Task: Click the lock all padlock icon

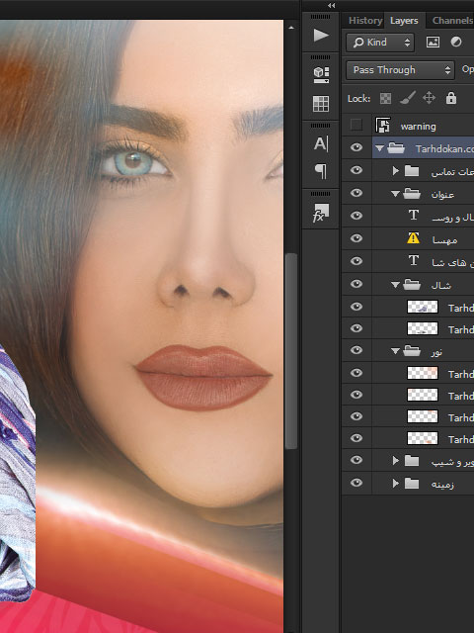Action: [451, 98]
